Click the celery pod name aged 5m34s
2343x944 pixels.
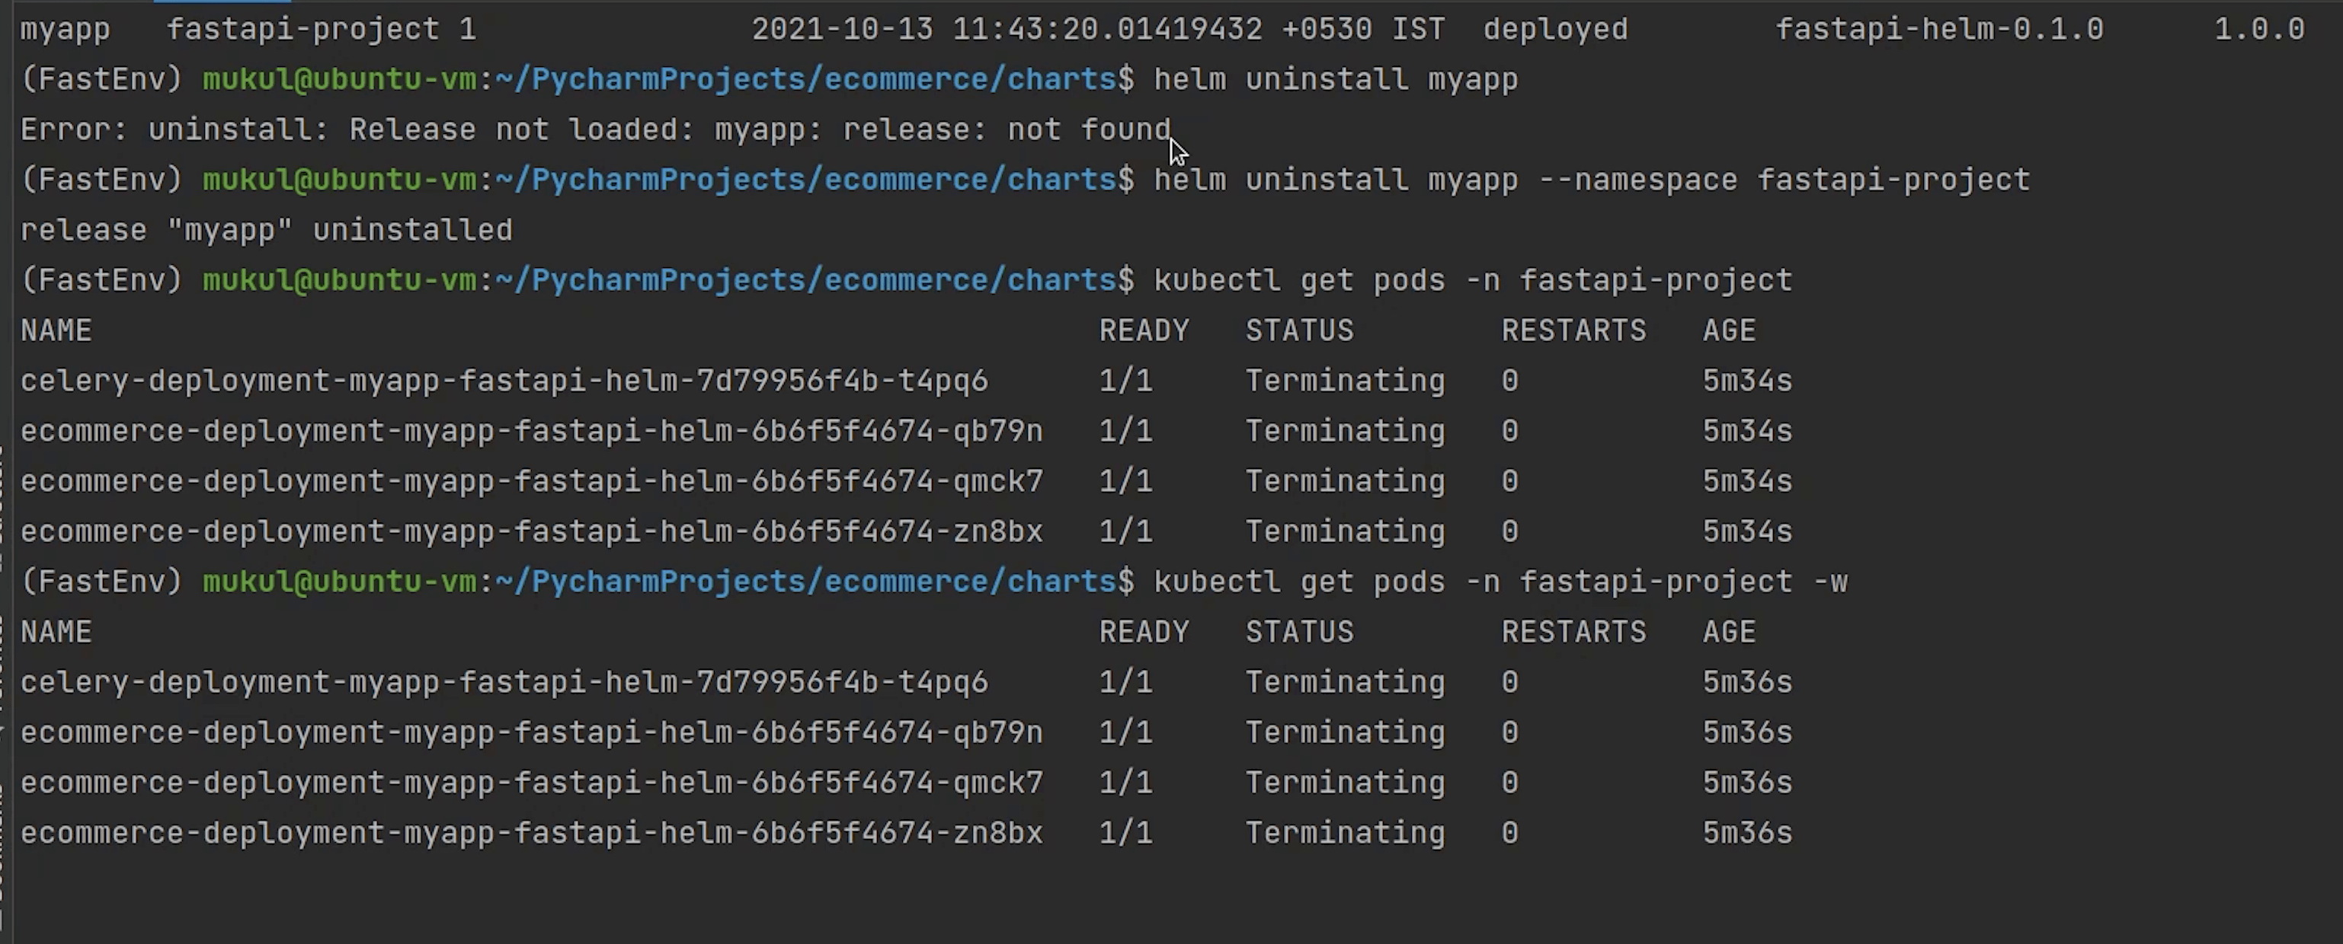coord(504,381)
